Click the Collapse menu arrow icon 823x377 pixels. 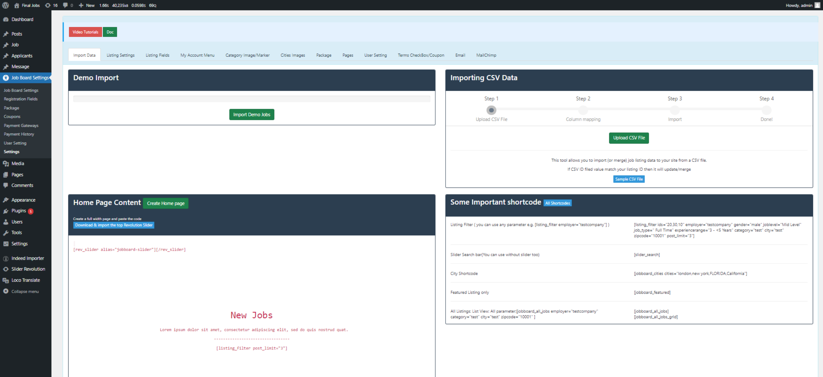(x=6, y=291)
